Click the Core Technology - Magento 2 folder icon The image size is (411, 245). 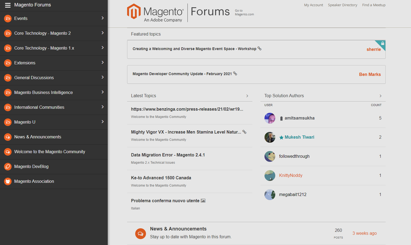point(8,33)
